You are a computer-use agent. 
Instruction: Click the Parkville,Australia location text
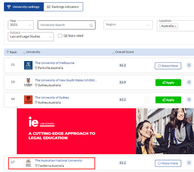[50, 68]
